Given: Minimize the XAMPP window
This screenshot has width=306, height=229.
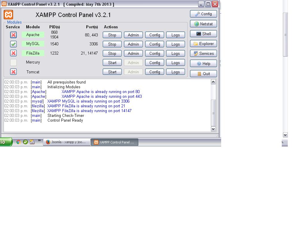Looking at the screenshot, I should pyautogui.click(x=201, y=4).
